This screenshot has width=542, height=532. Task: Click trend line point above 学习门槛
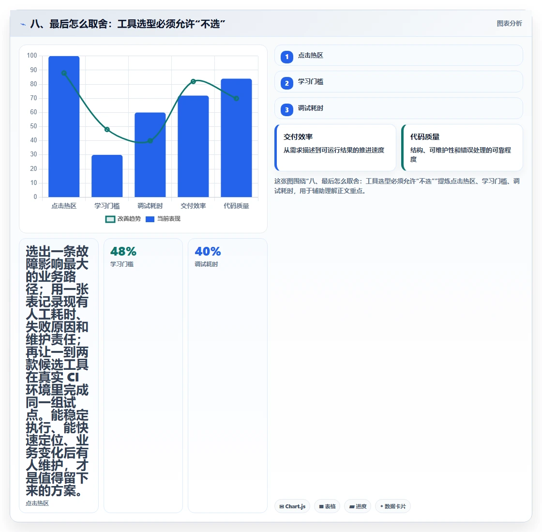(x=107, y=129)
